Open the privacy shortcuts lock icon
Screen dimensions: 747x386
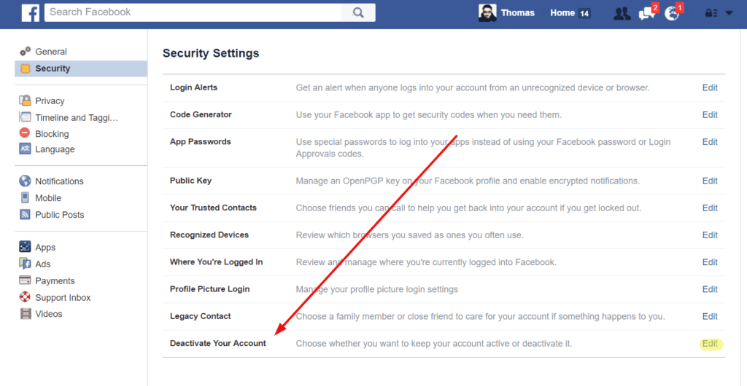[711, 14]
